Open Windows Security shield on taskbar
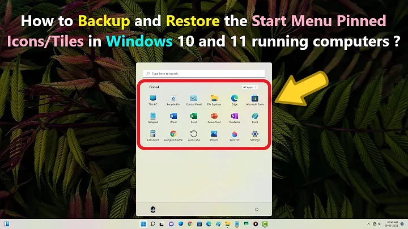 181,224
